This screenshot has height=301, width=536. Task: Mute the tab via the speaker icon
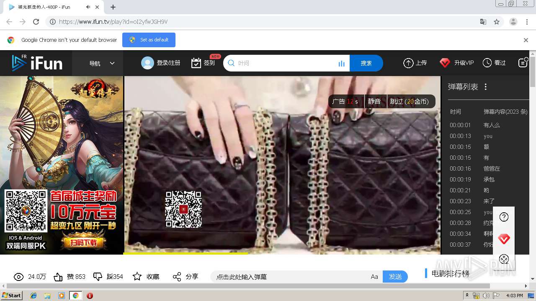88,7
